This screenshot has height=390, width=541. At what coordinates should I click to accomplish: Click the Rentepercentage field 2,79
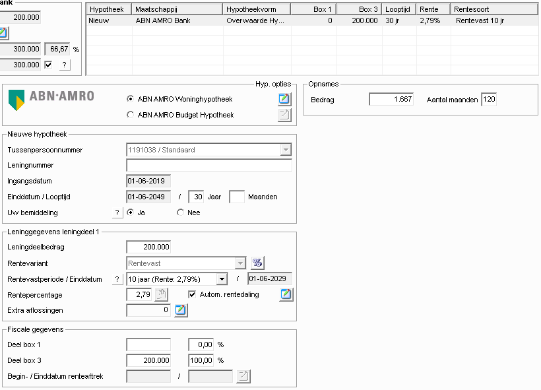click(x=139, y=294)
